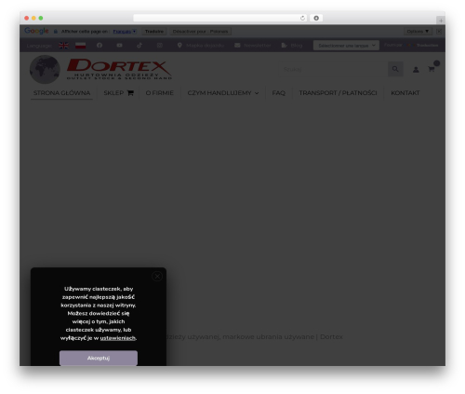Open the Français language dropdown in translate bar
The image size is (465, 394).
tap(125, 32)
